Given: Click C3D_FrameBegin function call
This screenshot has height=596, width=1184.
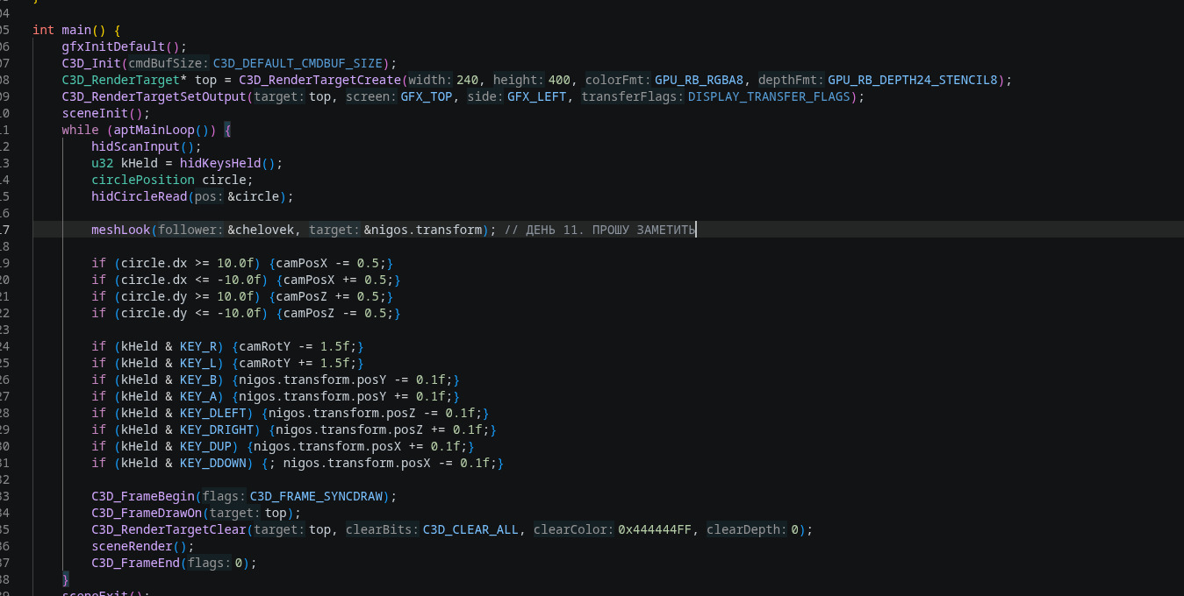Looking at the screenshot, I should 142,496.
